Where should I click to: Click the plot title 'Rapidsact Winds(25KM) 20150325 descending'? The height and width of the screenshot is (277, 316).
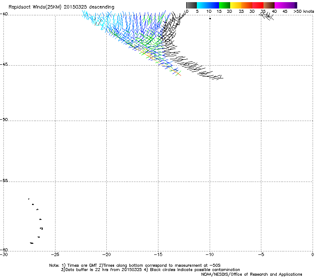pos(61,7)
